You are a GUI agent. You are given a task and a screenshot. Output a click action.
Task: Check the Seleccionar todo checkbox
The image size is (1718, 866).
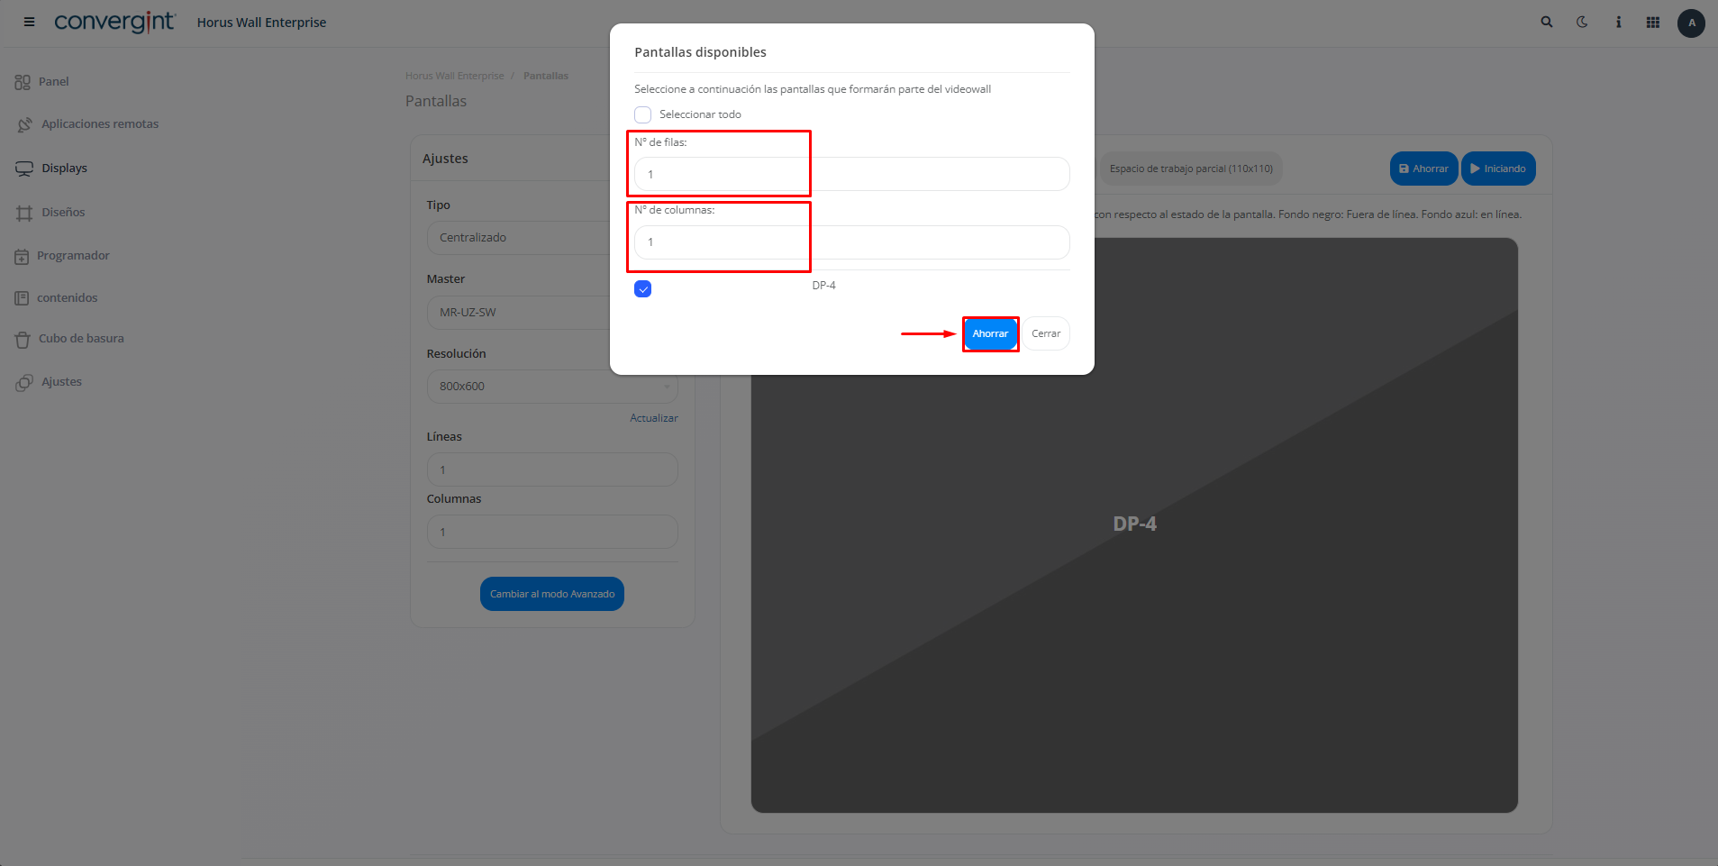642,115
